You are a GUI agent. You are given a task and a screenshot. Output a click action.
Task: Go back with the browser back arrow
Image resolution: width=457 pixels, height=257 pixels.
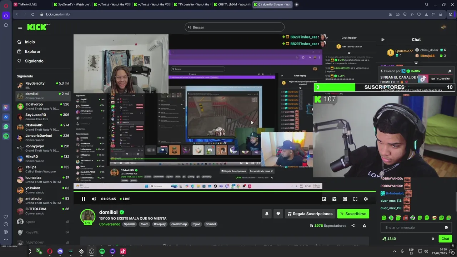click(16, 14)
